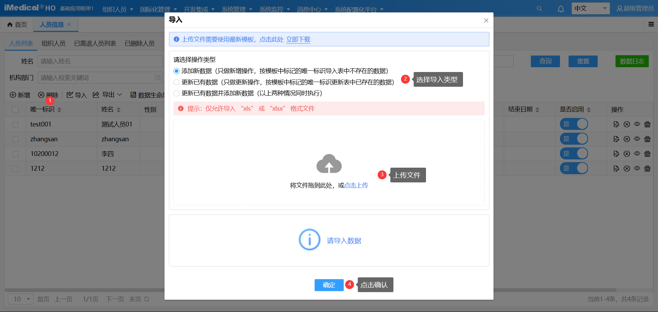Click the 姓名 name input field

pyautogui.click(x=99, y=61)
